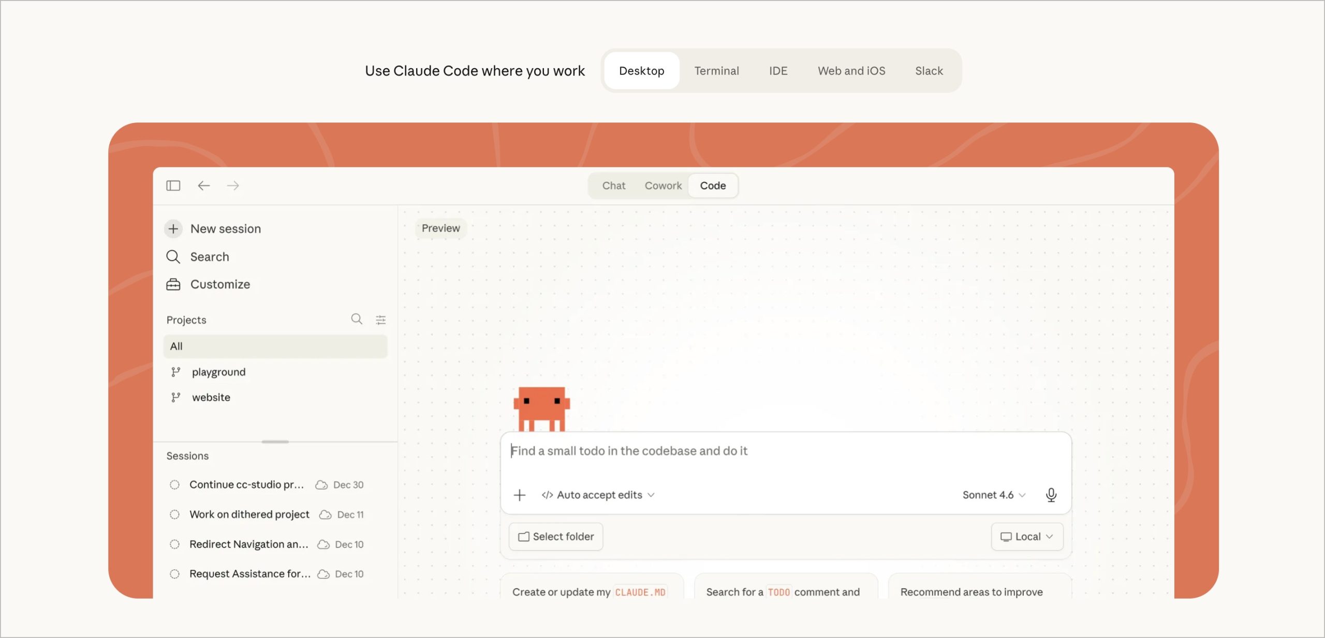
Task: Switch to the Web and iOS tab
Action: pyautogui.click(x=851, y=71)
